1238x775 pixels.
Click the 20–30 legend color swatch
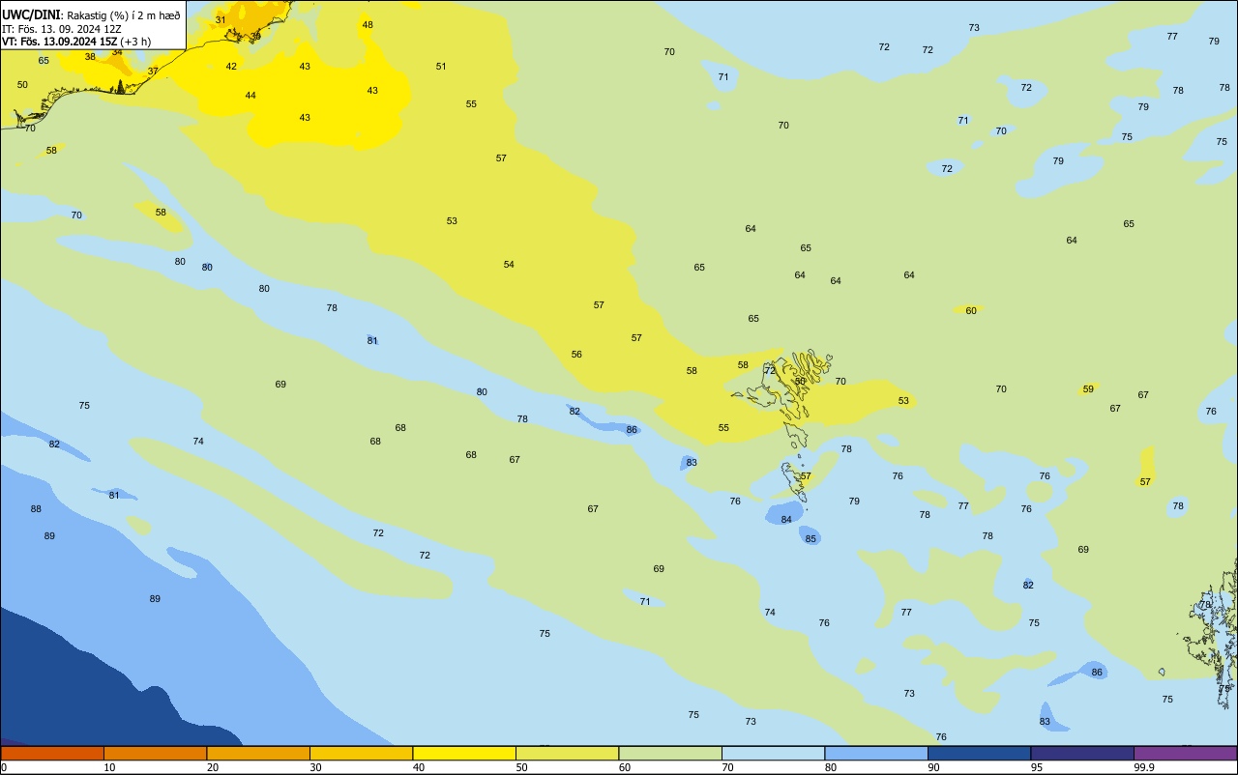click(258, 753)
